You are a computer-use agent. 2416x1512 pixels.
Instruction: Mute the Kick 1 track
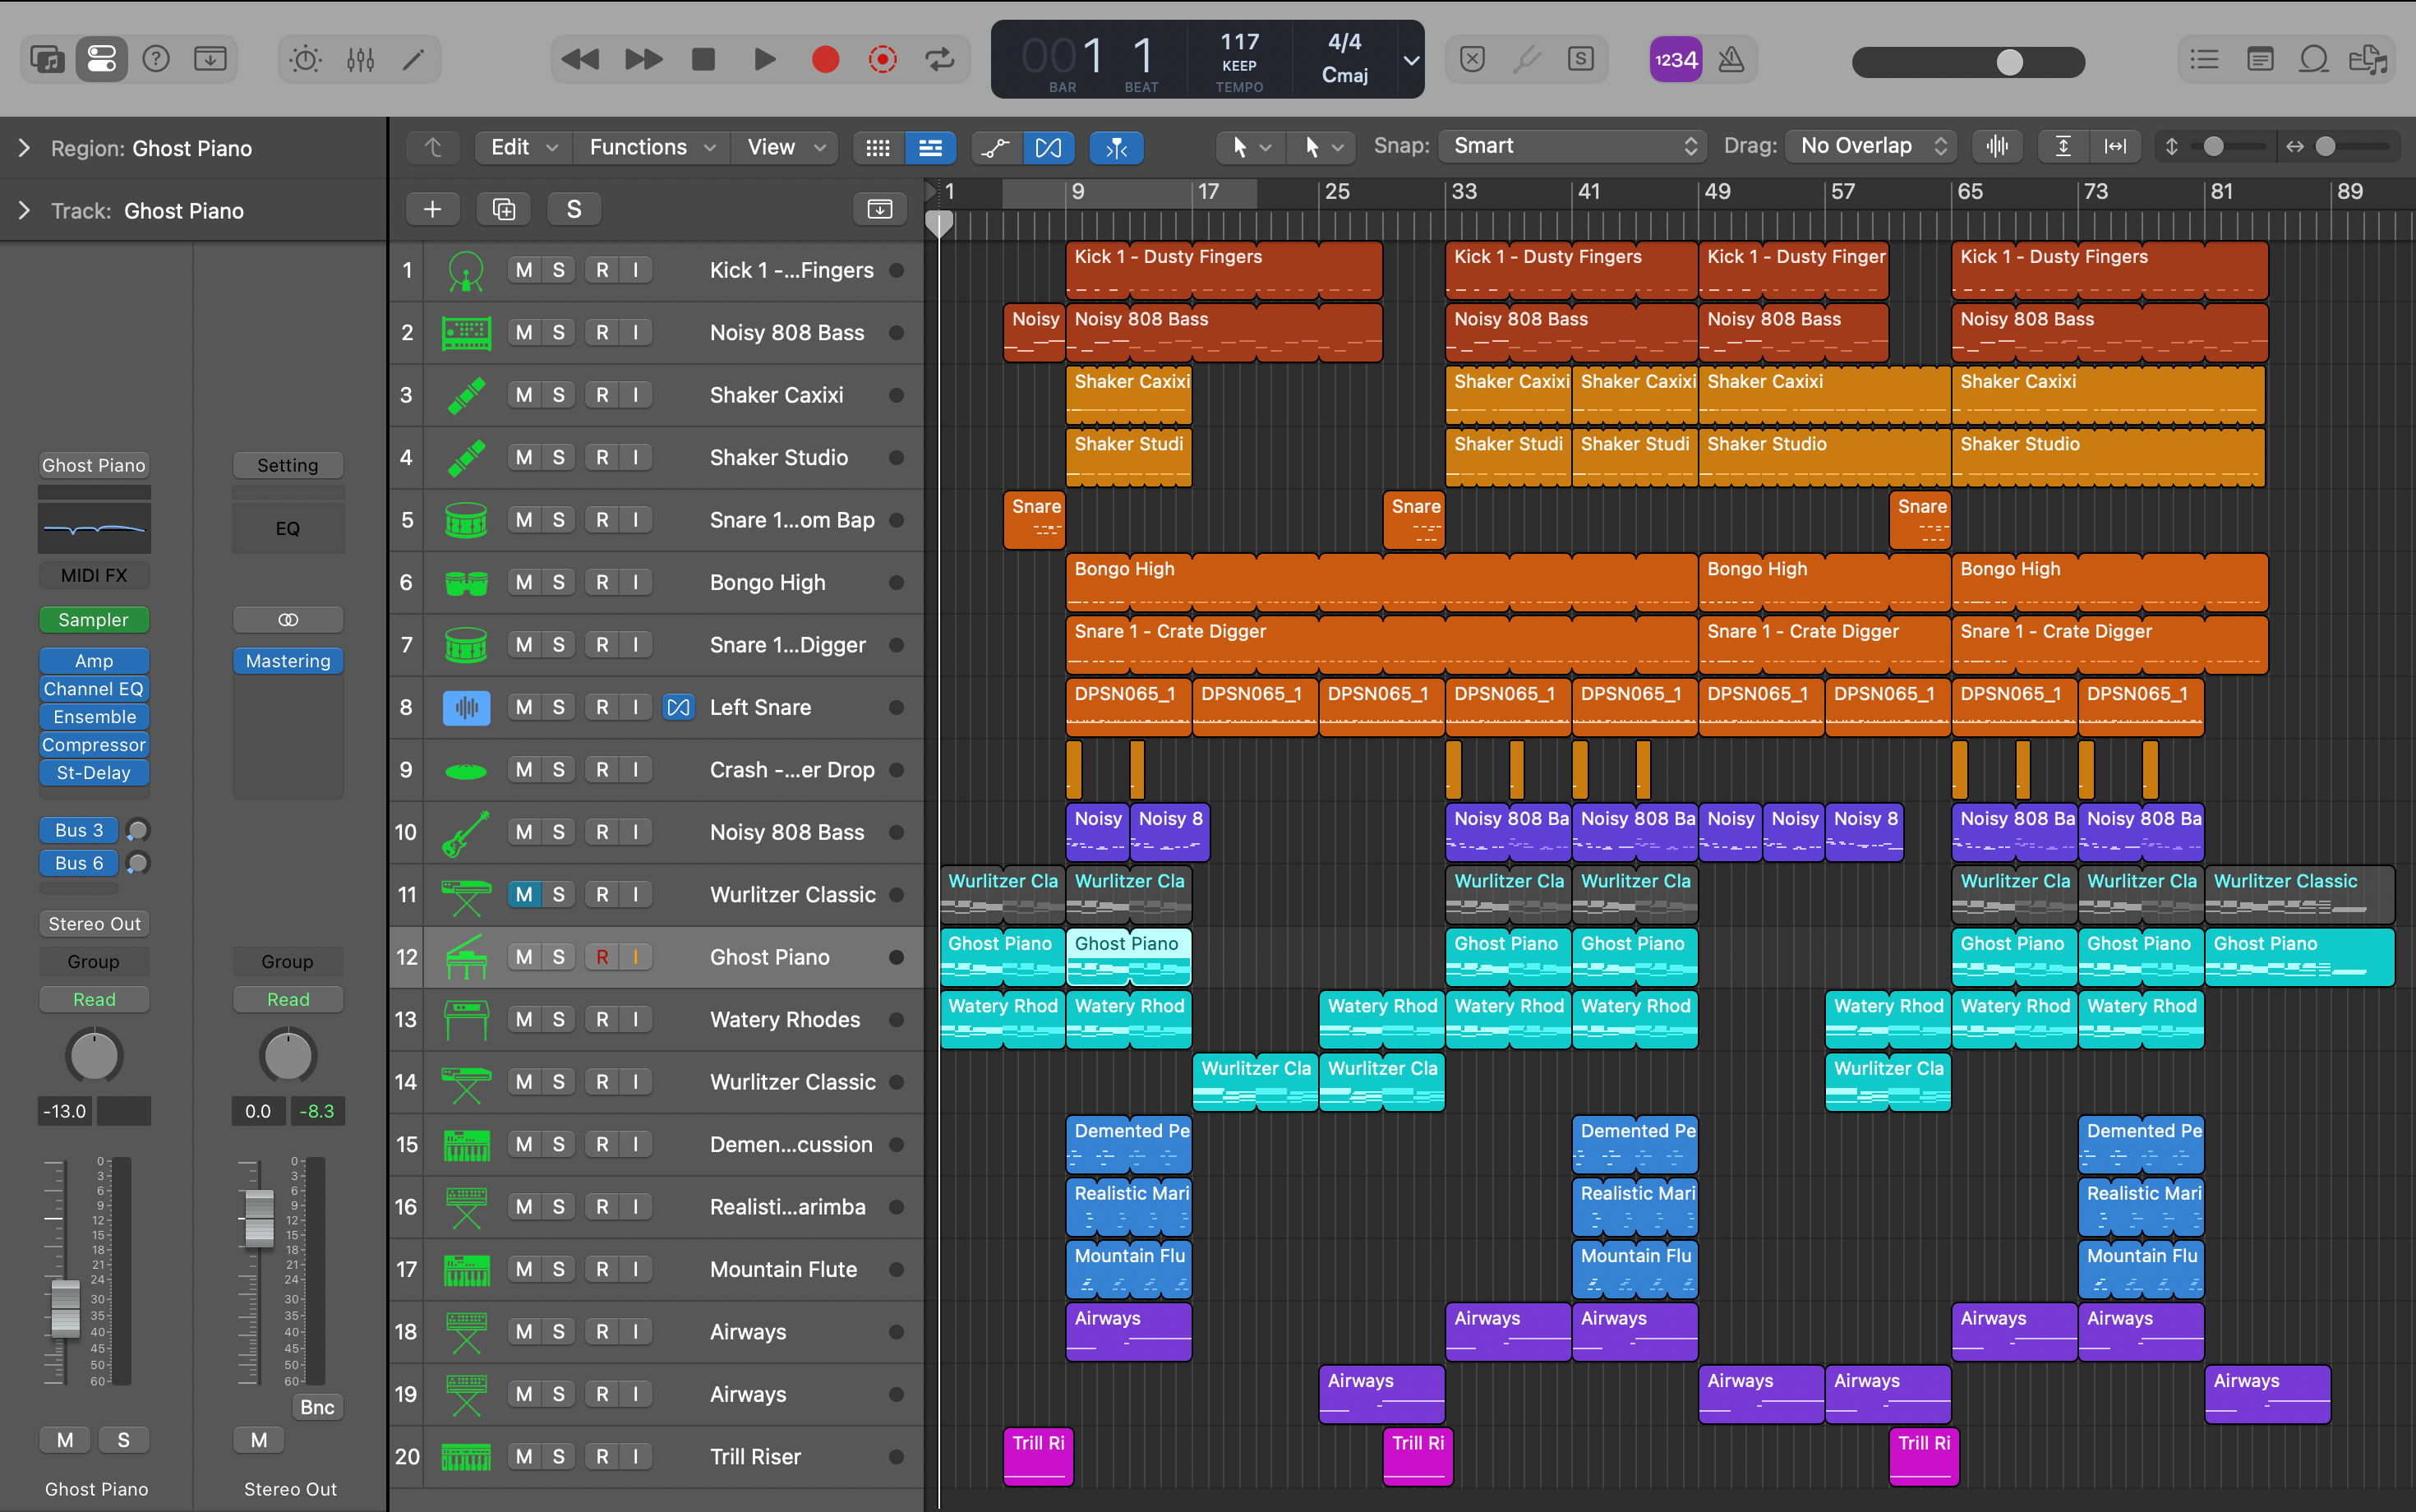523,270
